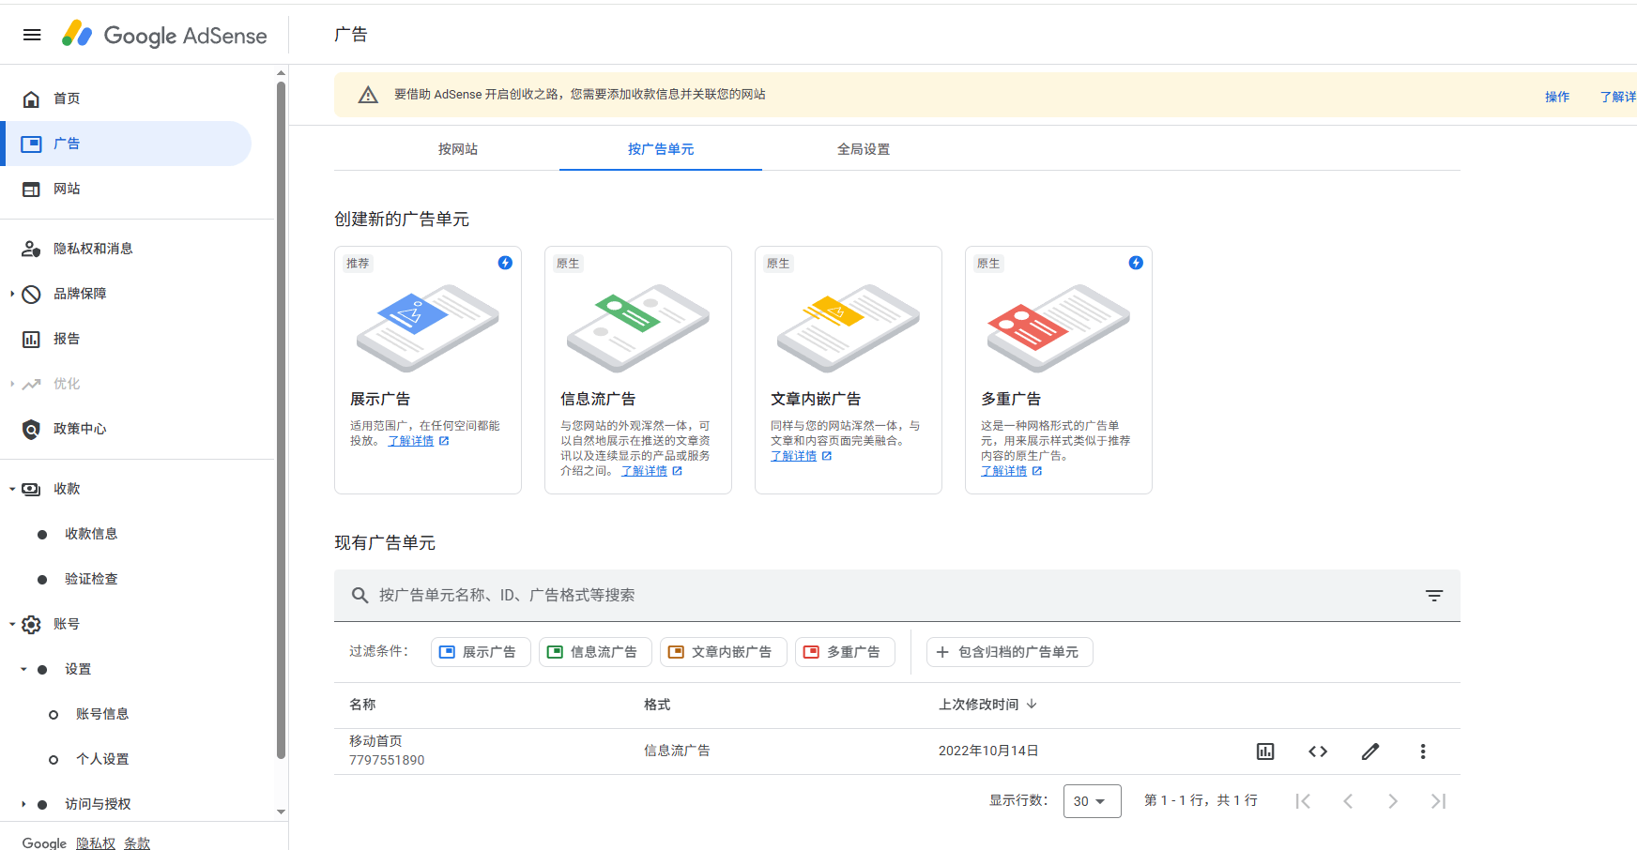1637x850 pixels.
Task: Select the 移动首页 ad unit name
Action: [x=375, y=741]
